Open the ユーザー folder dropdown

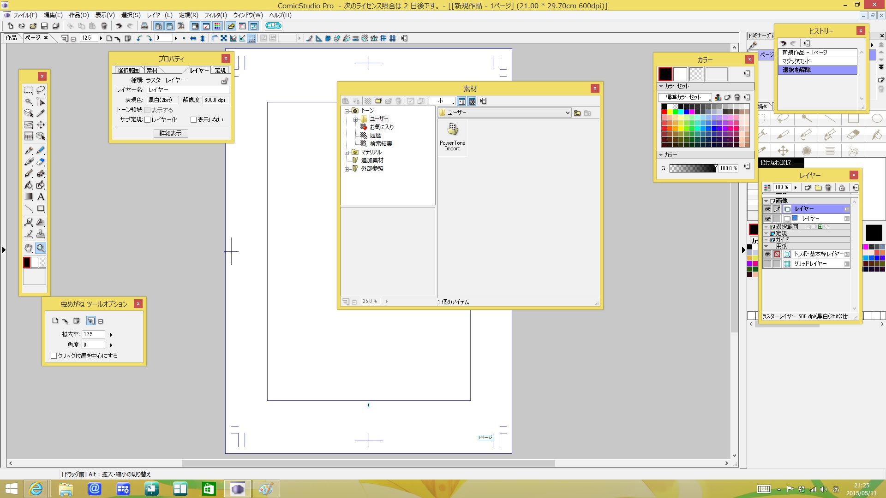568,113
